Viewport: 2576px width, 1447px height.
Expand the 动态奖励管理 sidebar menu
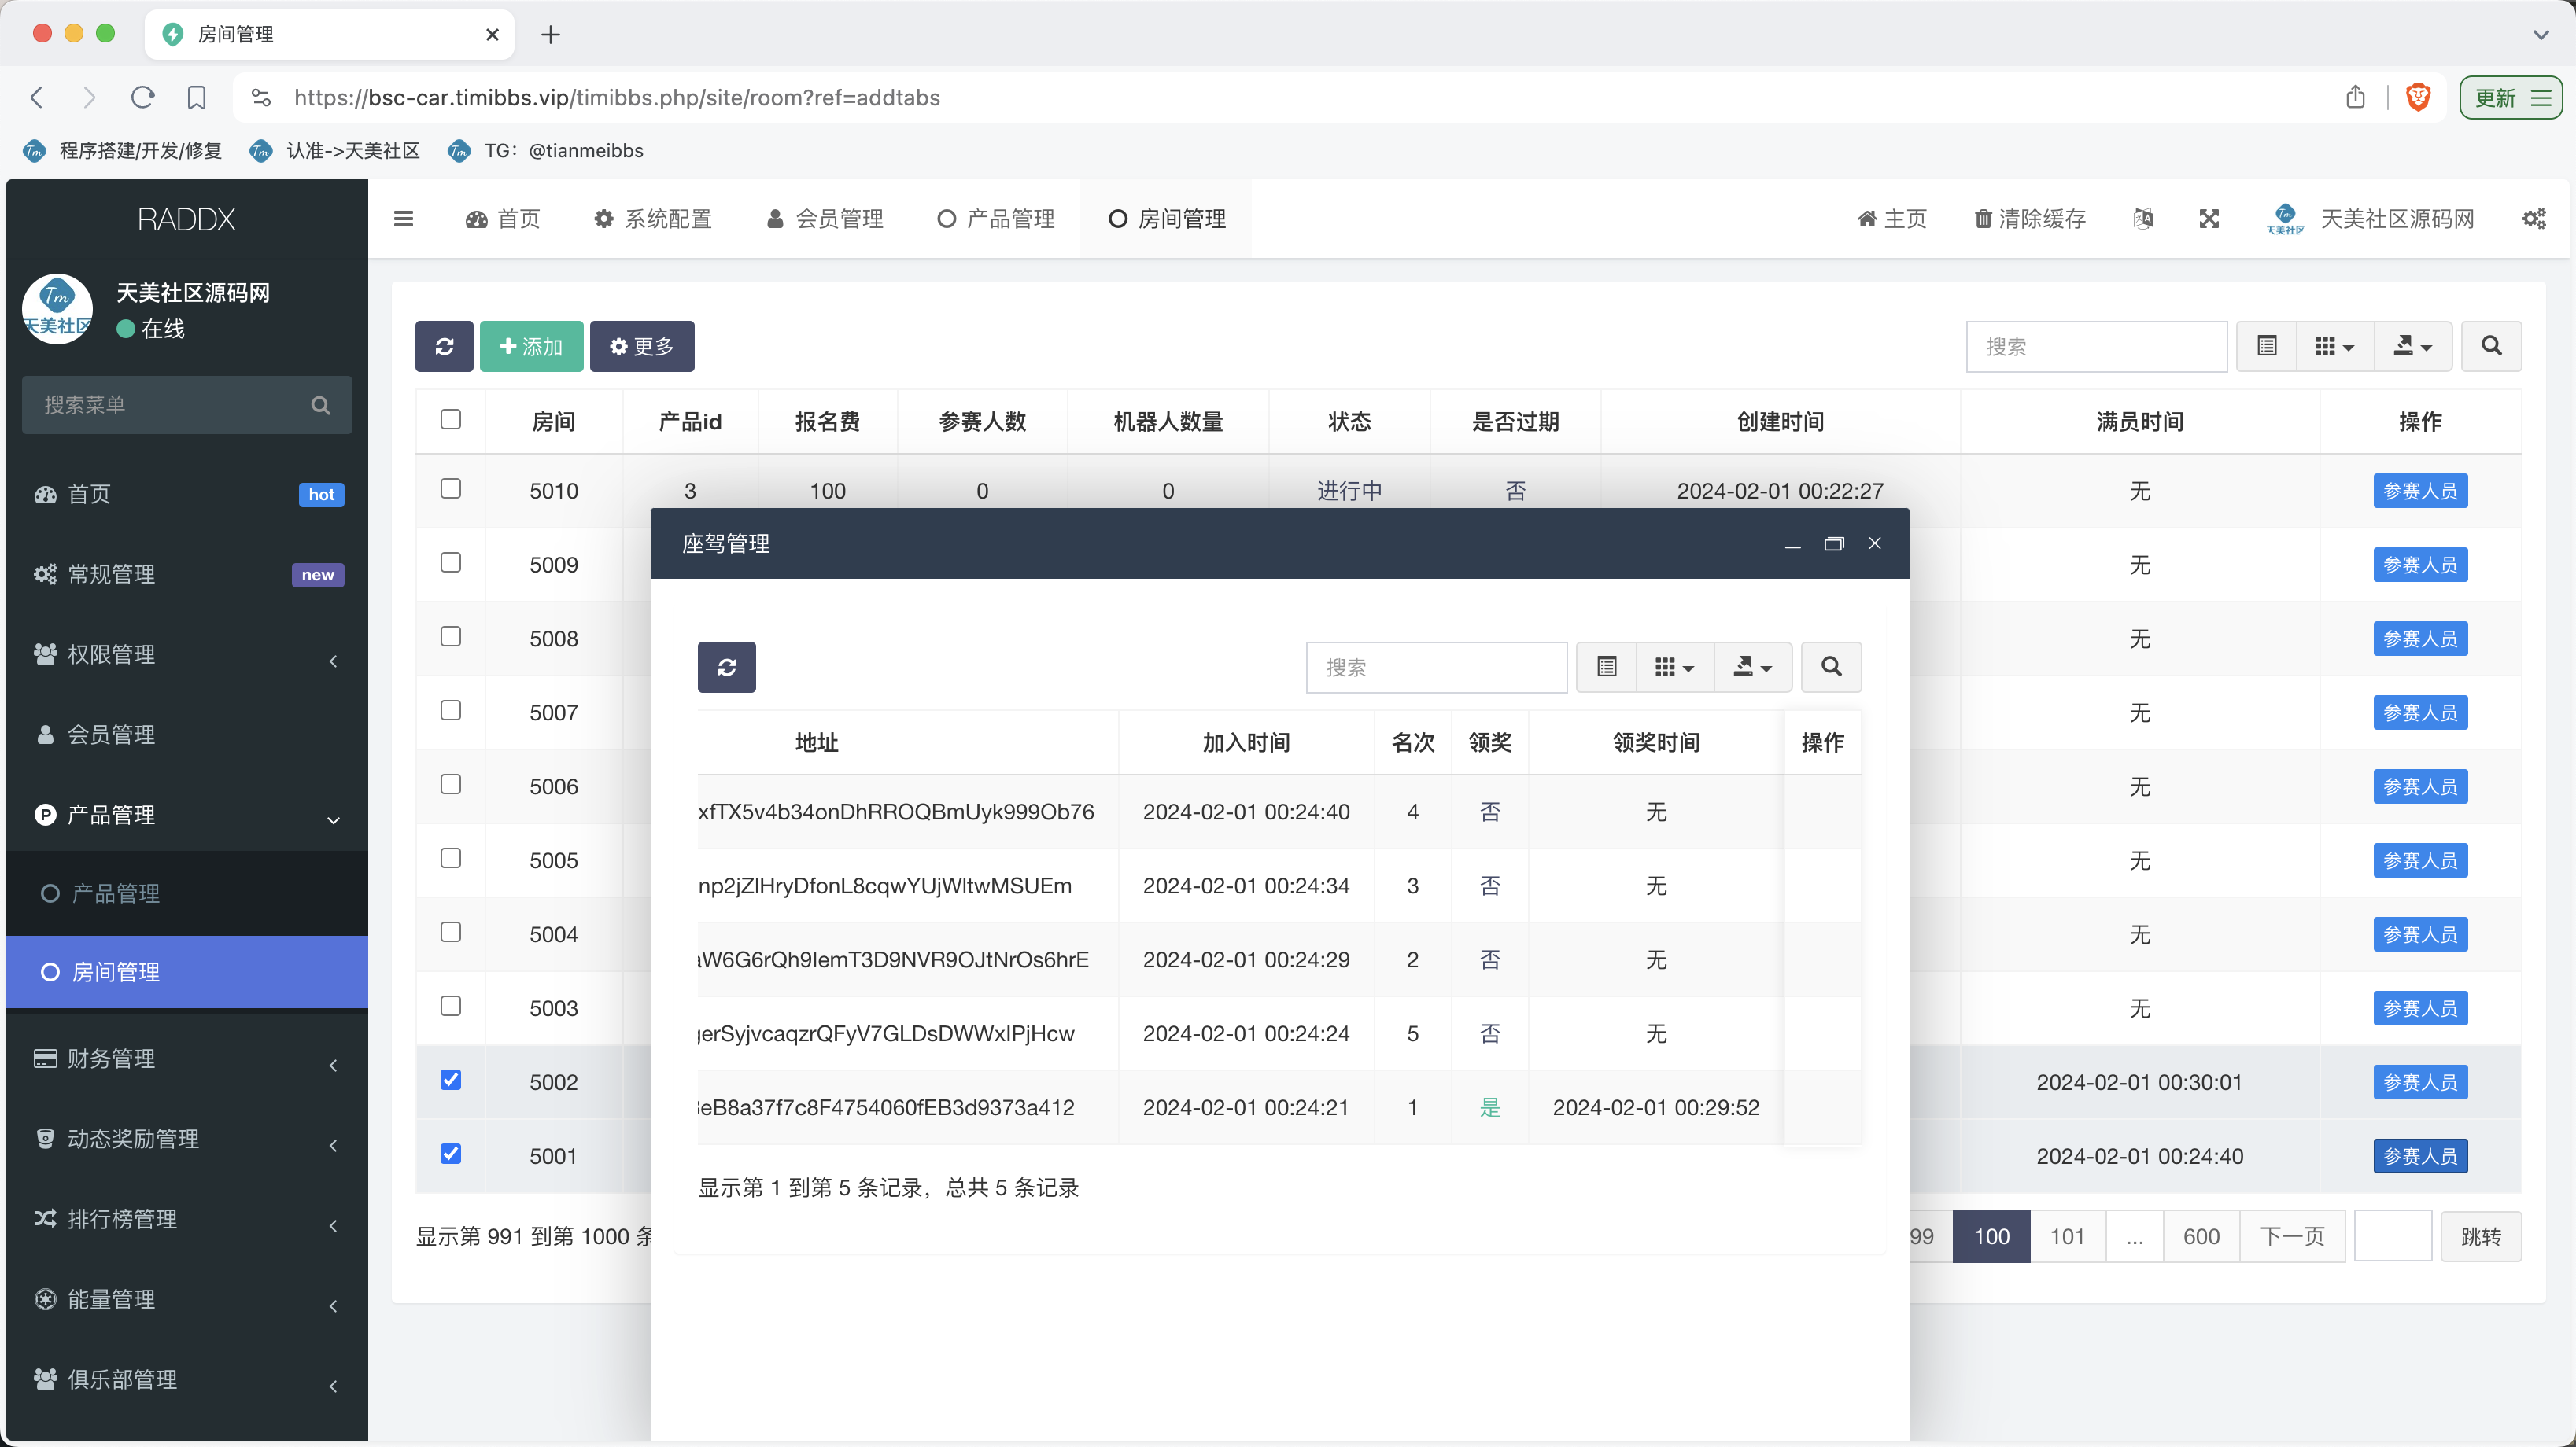187,1140
